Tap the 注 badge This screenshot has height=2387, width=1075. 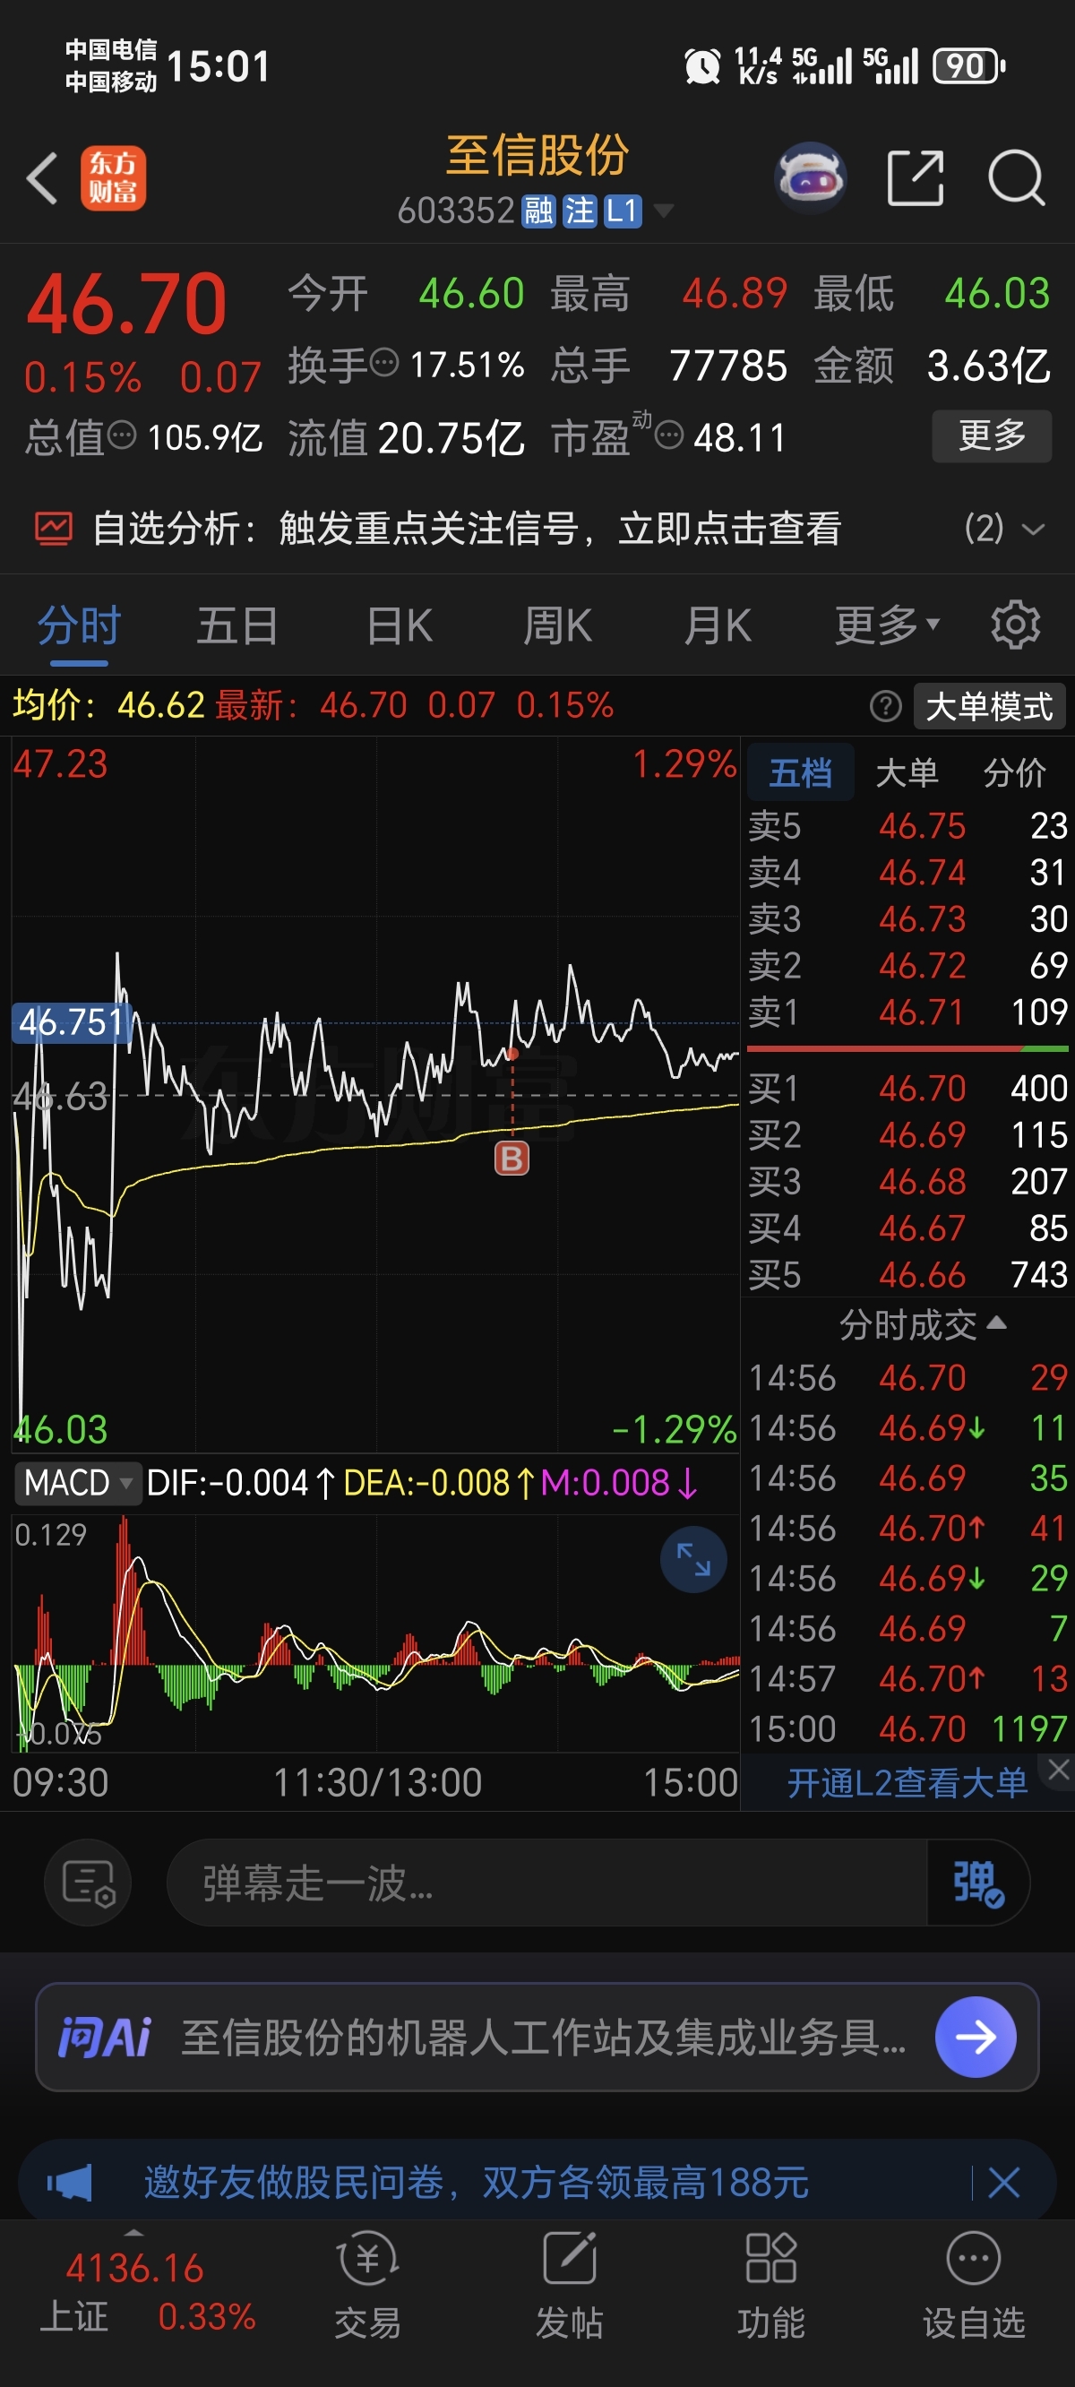click(x=580, y=212)
